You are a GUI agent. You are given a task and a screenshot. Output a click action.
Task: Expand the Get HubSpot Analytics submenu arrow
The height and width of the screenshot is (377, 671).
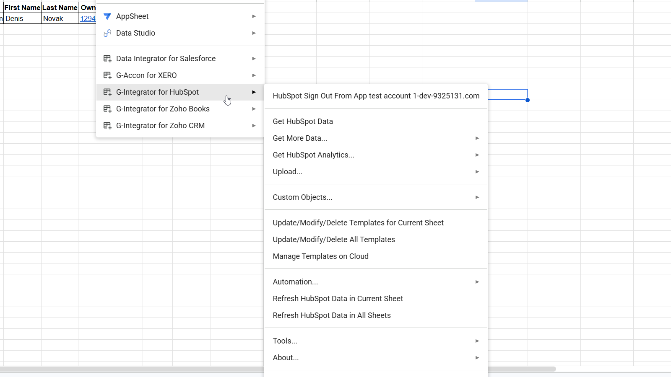[477, 155]
